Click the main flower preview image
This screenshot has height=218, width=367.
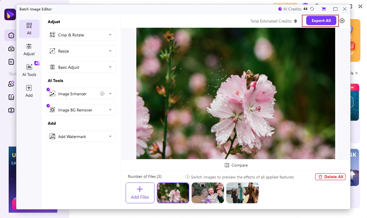(x=236, y=93)
